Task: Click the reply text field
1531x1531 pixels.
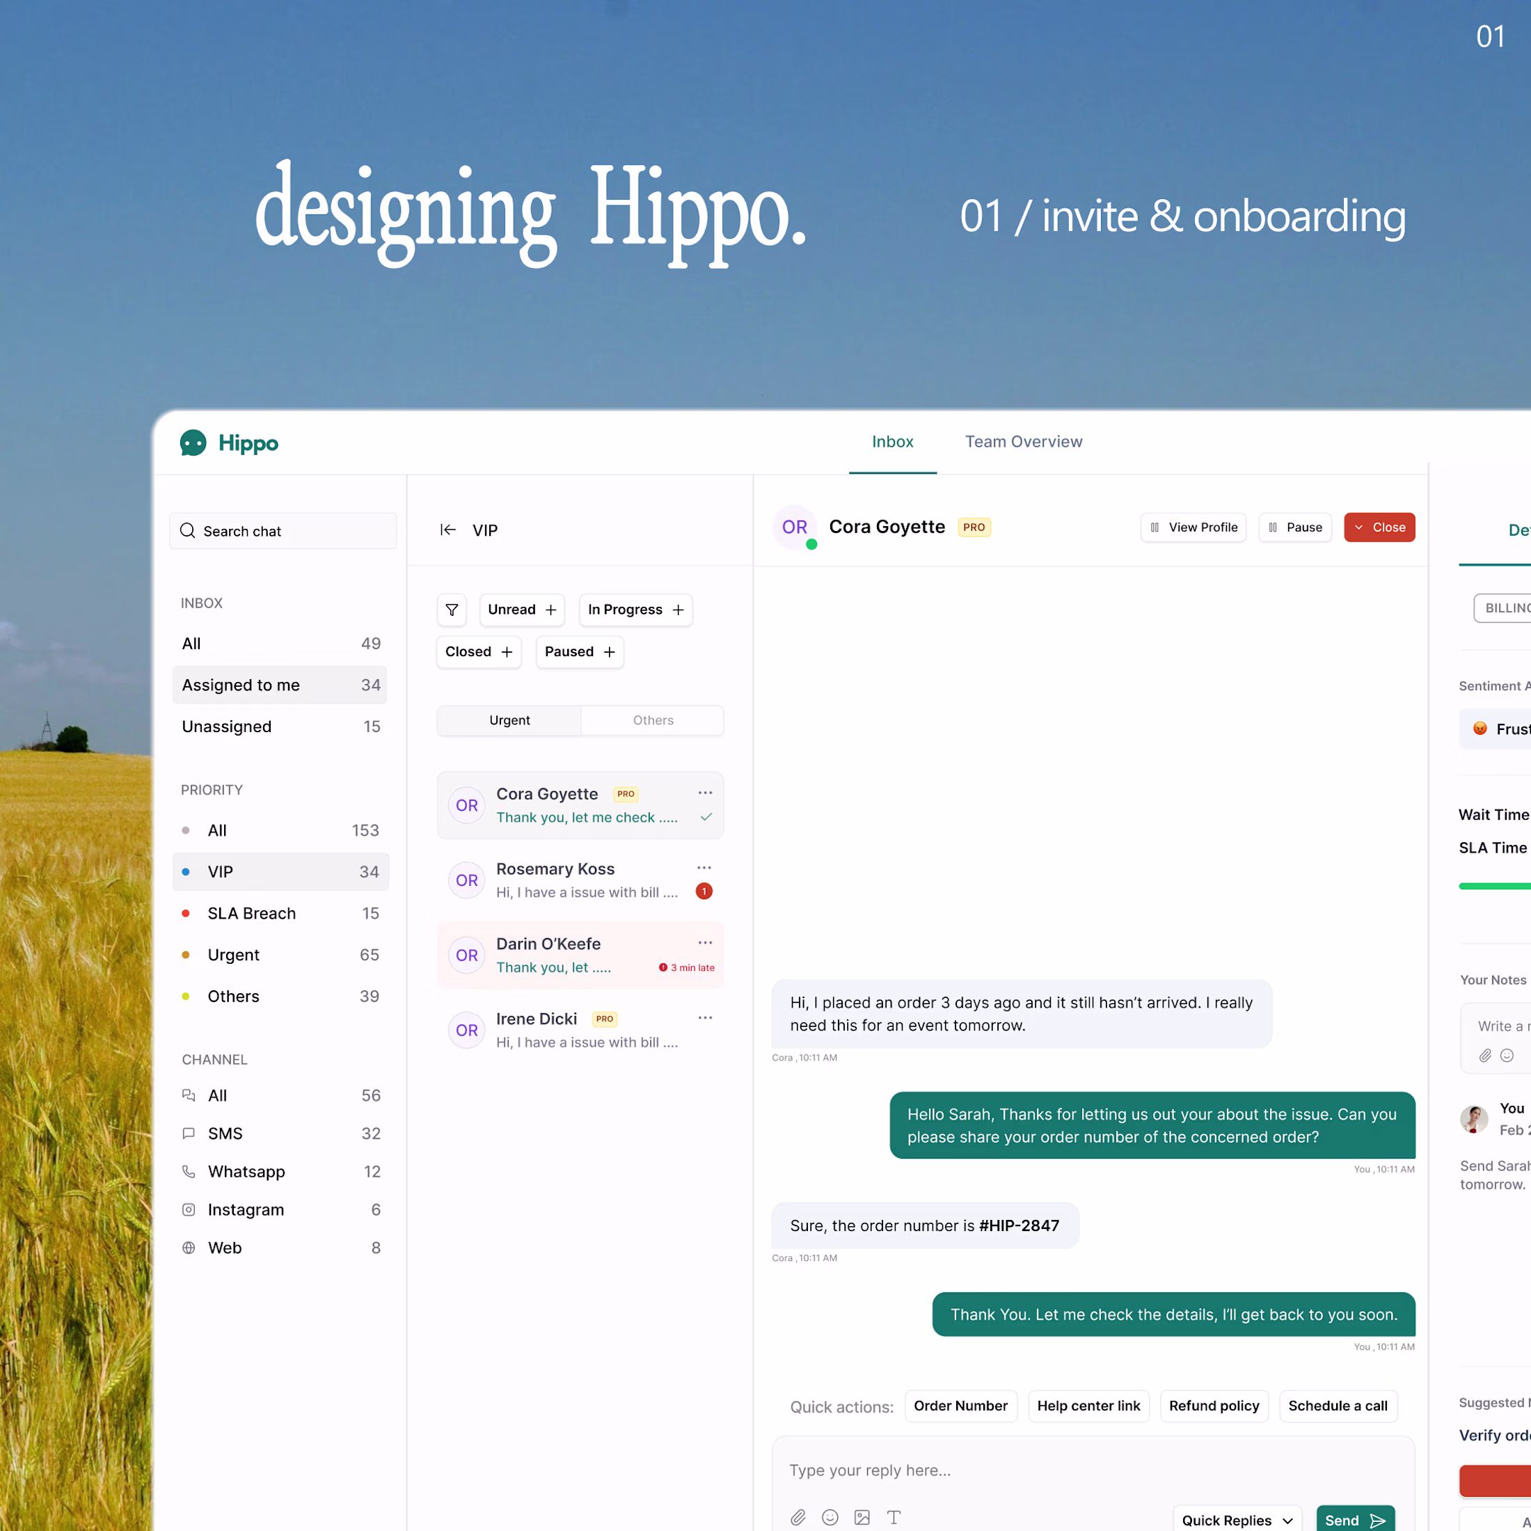Action: coord(1092,1470)
